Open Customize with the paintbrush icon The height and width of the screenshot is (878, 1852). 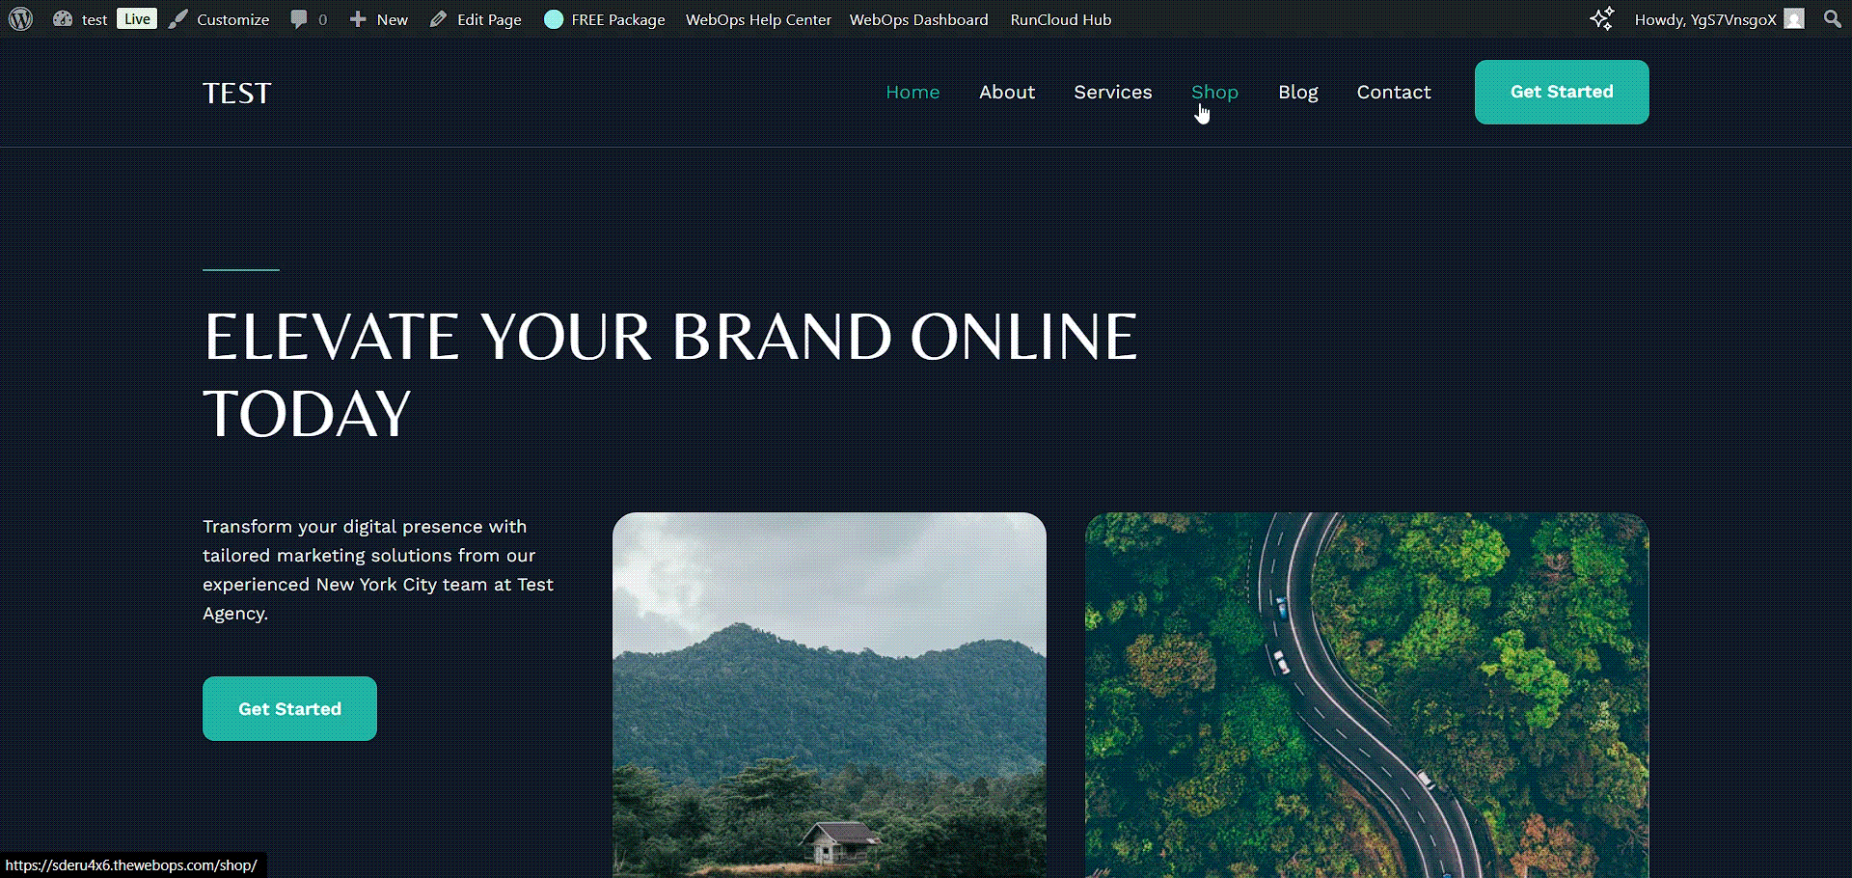click(x=178, y=19)
